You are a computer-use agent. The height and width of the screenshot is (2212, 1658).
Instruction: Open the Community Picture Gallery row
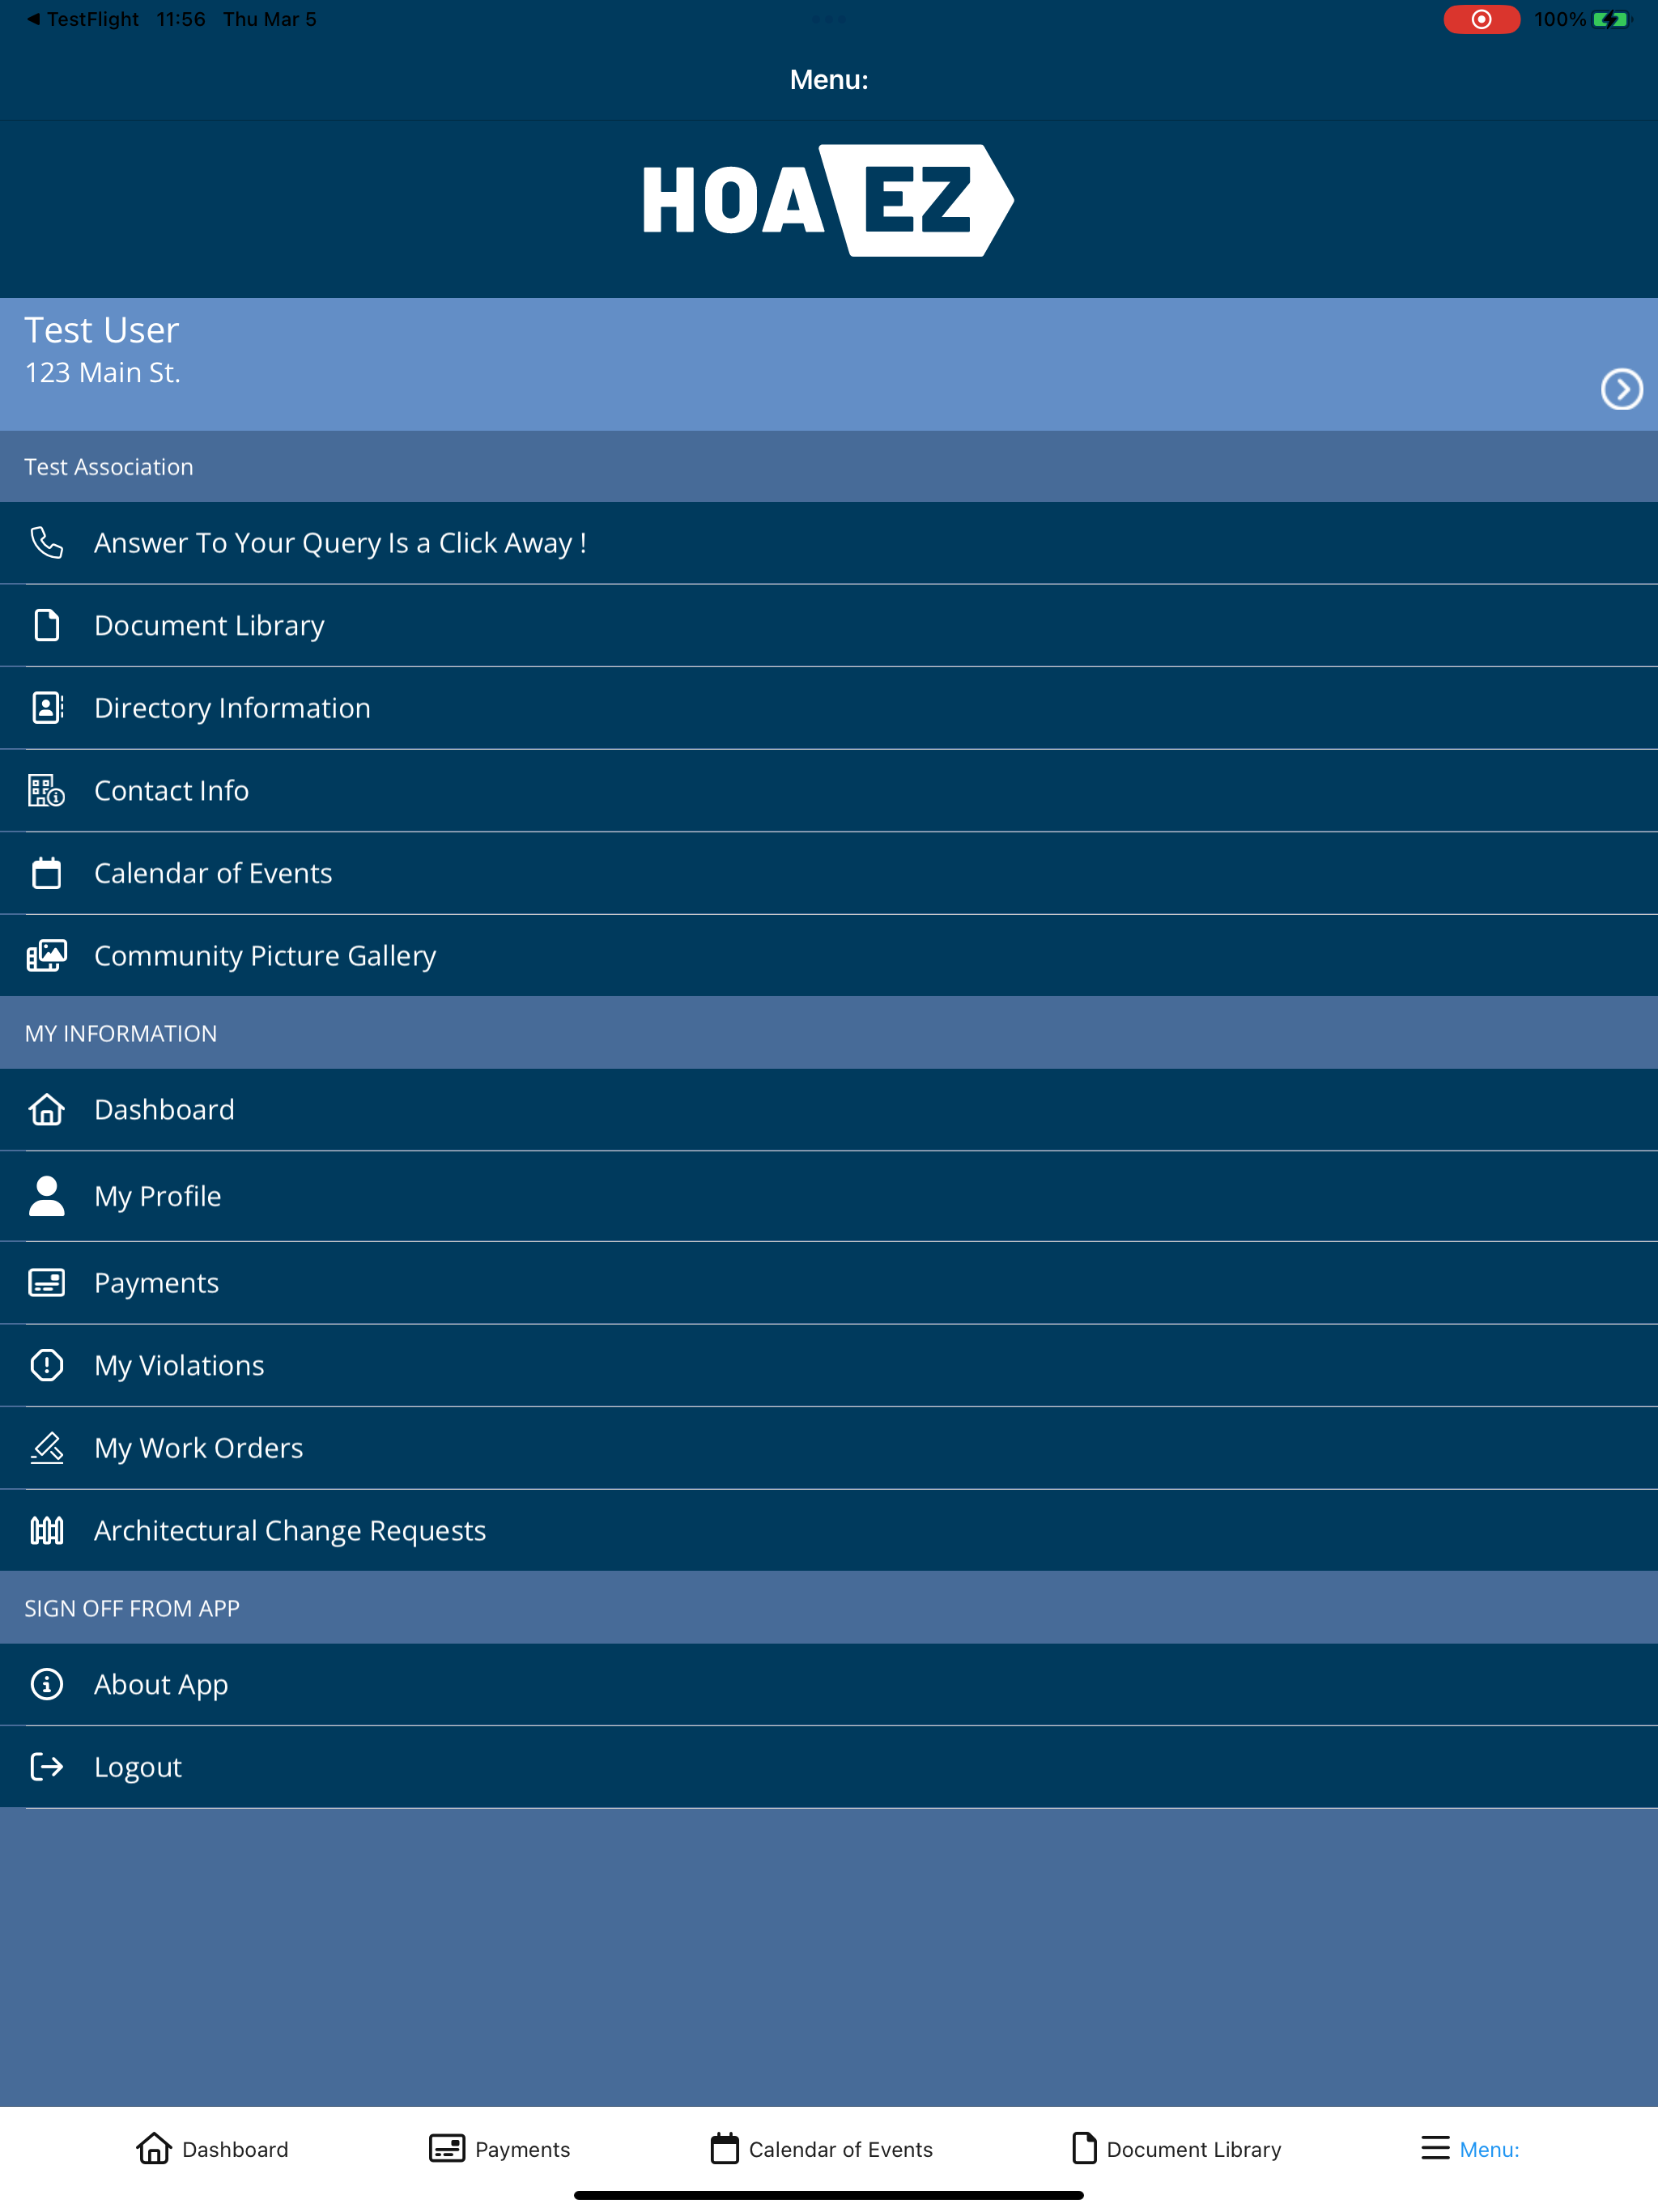(x=829, y=956)
